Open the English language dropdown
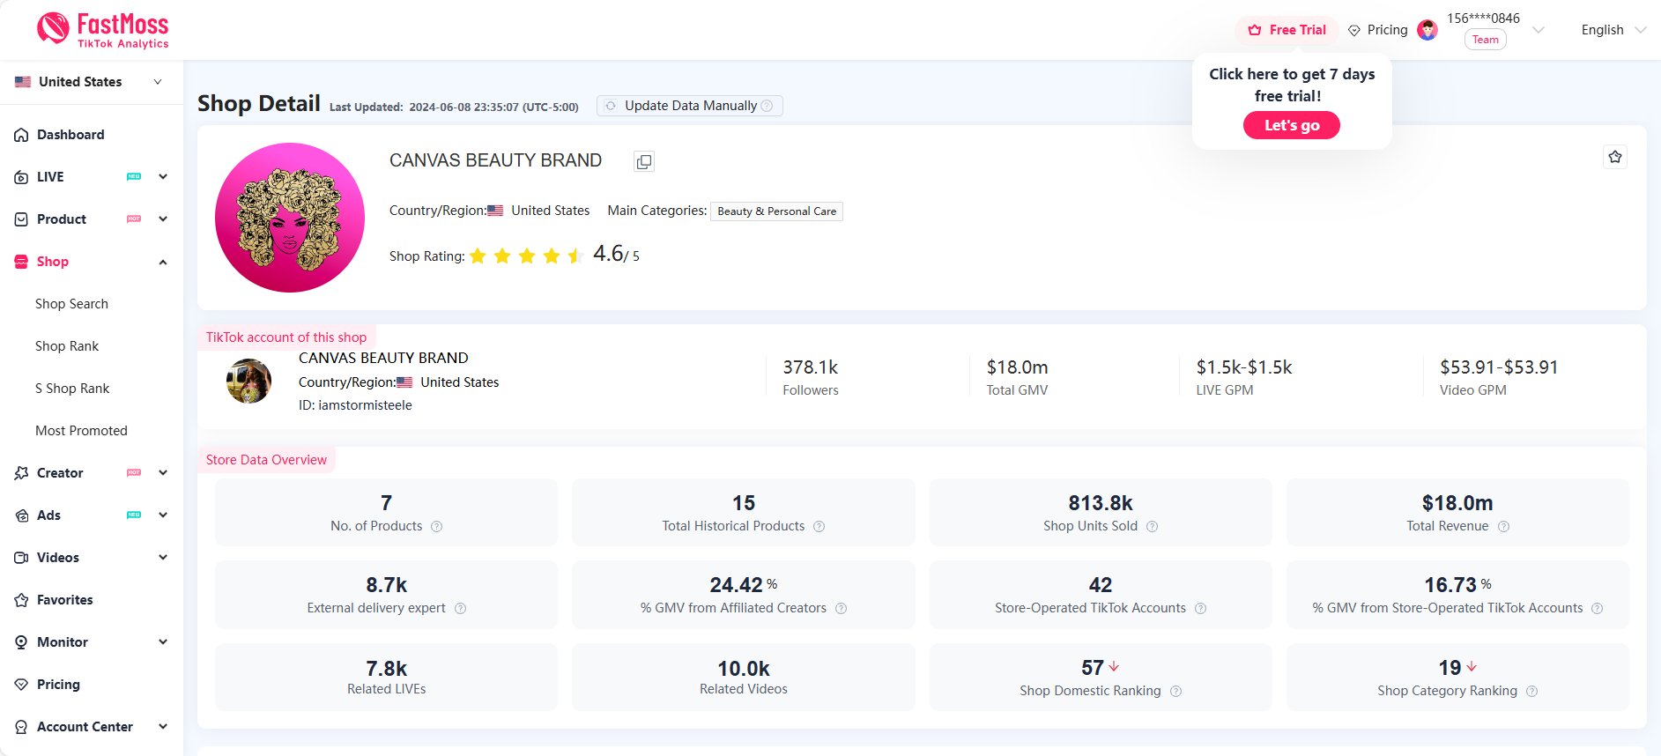Image resolution: width=1661 pixels, height=756 pixels. (x=1613, y=30)
